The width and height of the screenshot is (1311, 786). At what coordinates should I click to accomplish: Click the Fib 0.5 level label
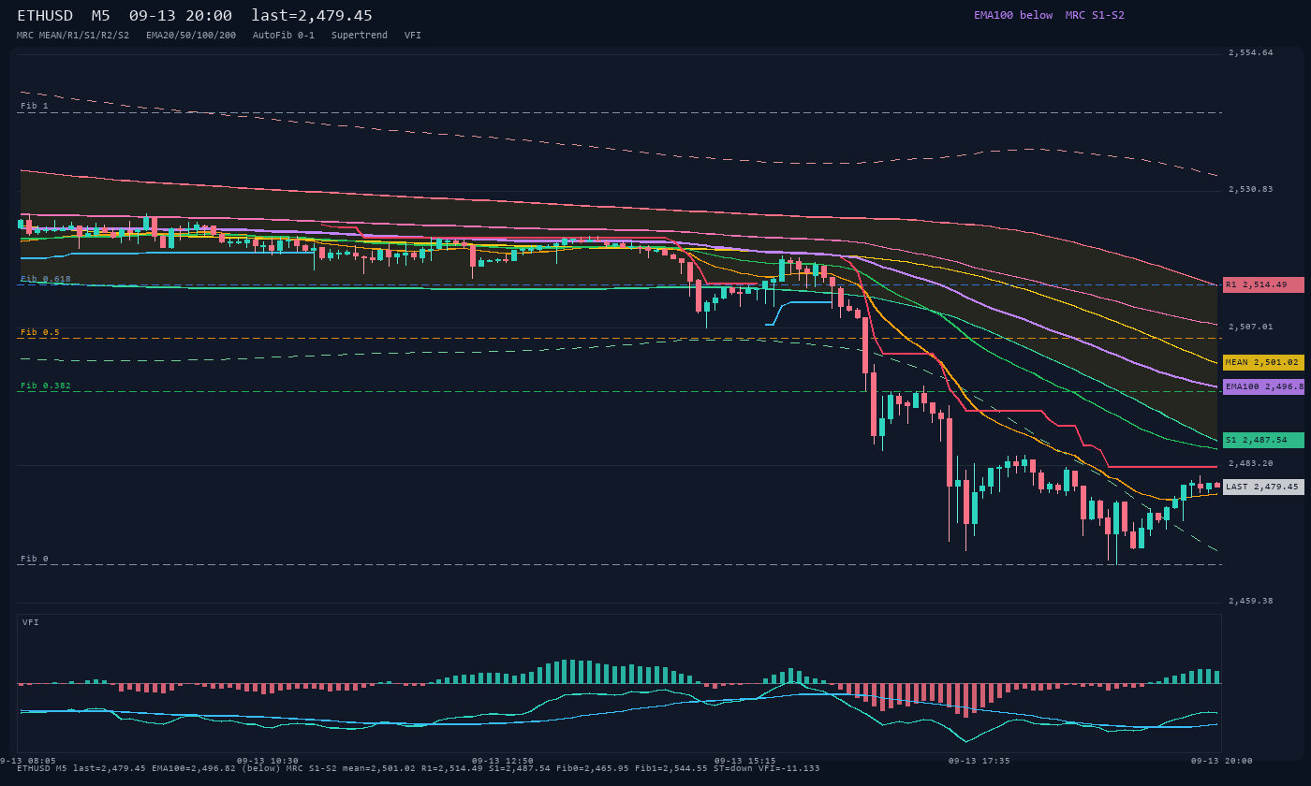pos(39,332)
